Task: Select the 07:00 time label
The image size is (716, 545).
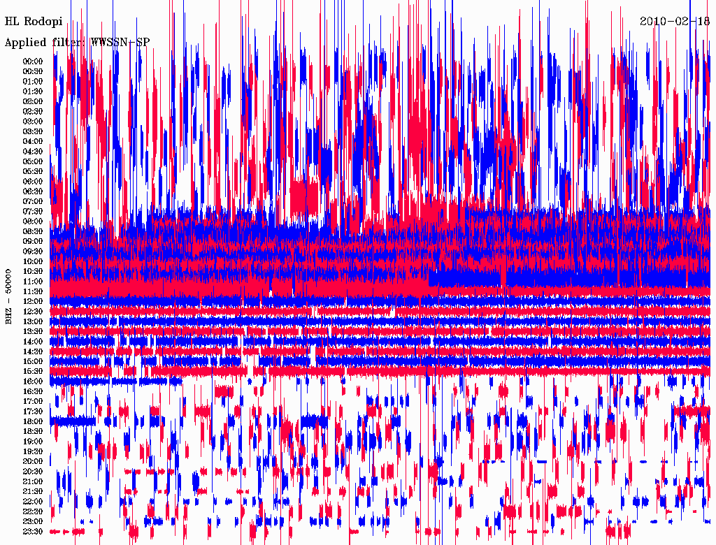Action: [33, 202]
